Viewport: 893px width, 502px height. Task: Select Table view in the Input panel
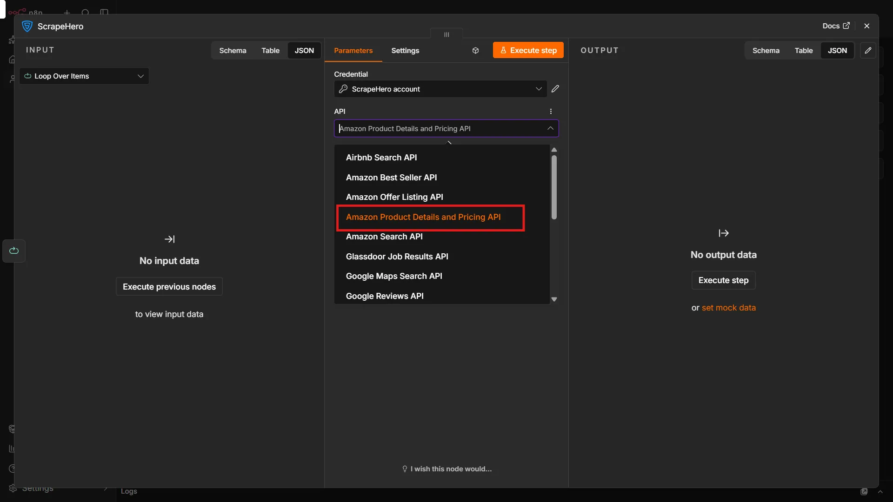coord(270,51)
